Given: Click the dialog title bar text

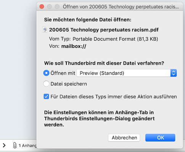Looking at the screenshot, I should 121,6.
